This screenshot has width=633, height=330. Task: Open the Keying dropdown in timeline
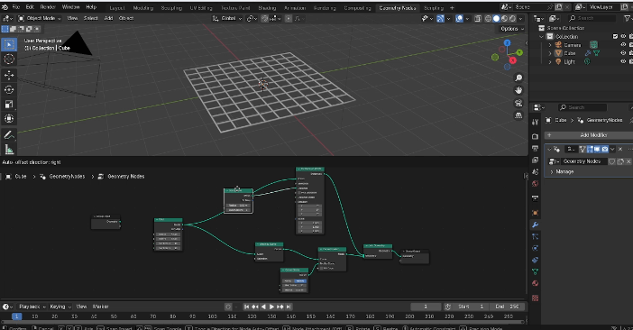point(60,307)
